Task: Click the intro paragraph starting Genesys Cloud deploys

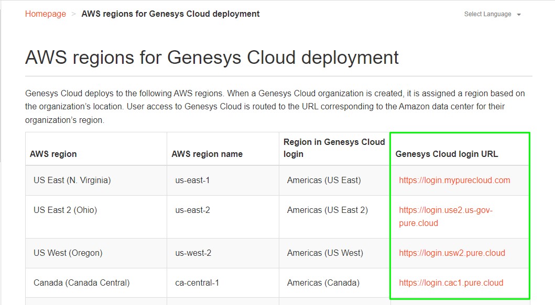Action: [x=275, y=107]
